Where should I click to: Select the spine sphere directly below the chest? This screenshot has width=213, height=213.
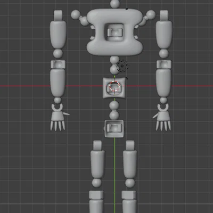point(114,60)
